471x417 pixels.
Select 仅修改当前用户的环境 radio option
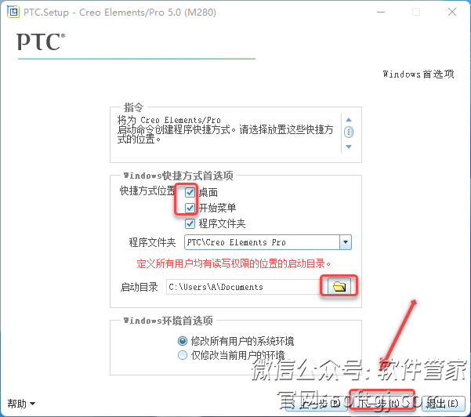[x=183, y=355]
